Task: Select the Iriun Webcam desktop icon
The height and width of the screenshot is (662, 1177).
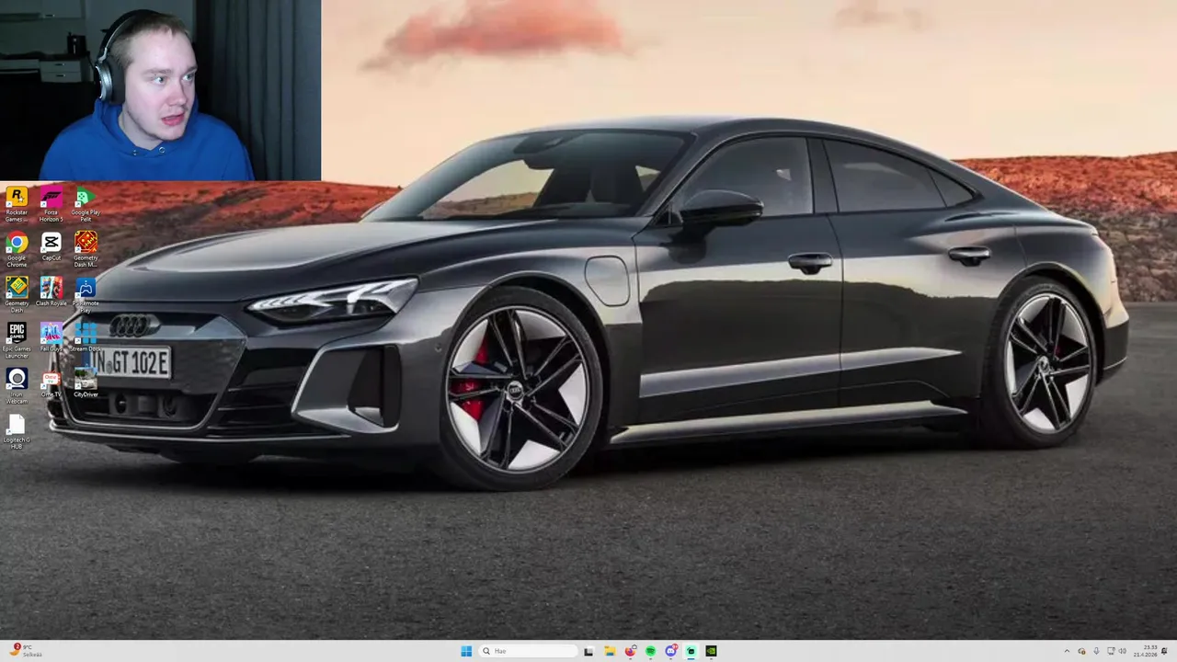Action: click(17, 385)
